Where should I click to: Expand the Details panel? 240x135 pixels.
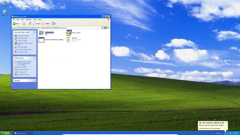34,80
